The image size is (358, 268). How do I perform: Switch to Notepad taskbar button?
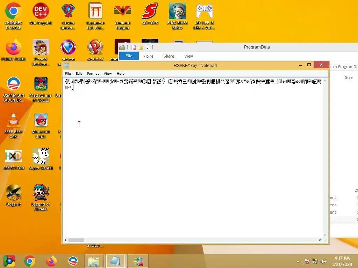115,261
